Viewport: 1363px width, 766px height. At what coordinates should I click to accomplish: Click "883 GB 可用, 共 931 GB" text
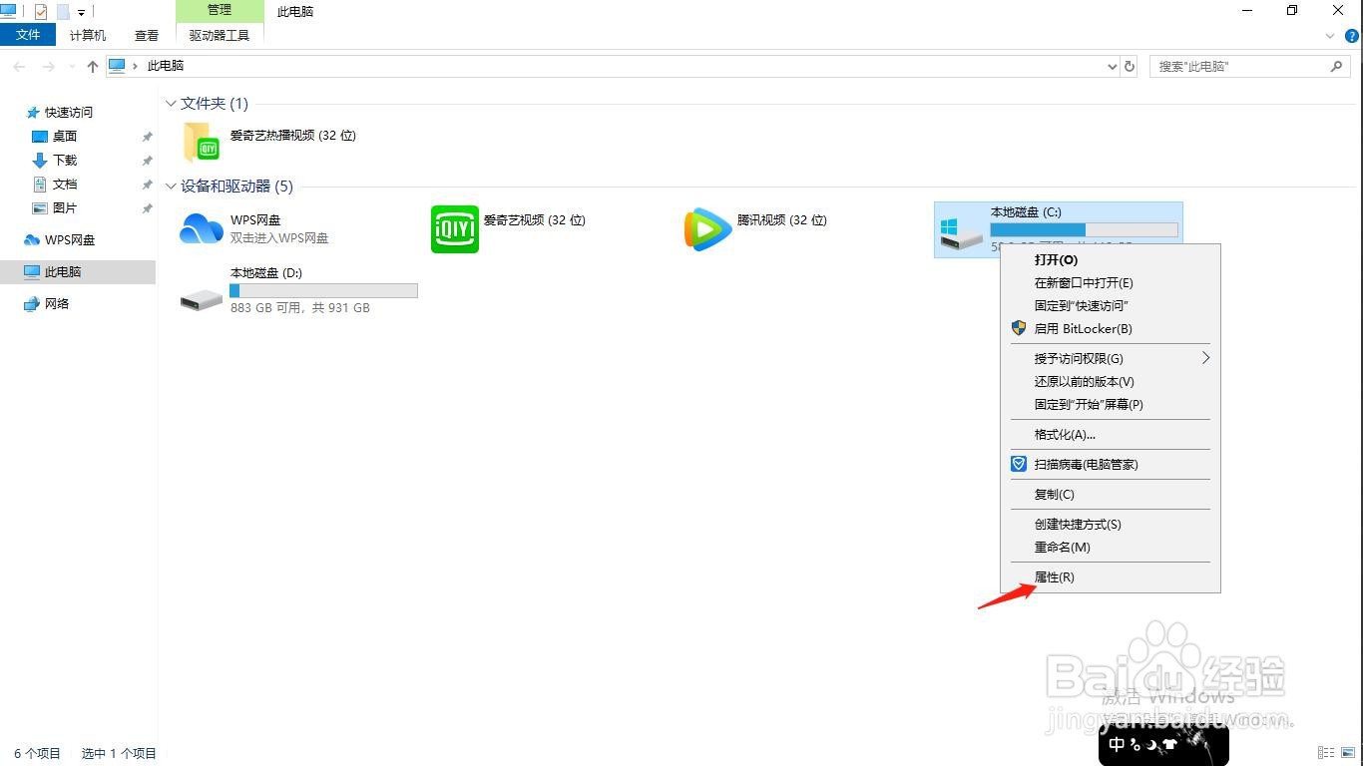[300, 308]
